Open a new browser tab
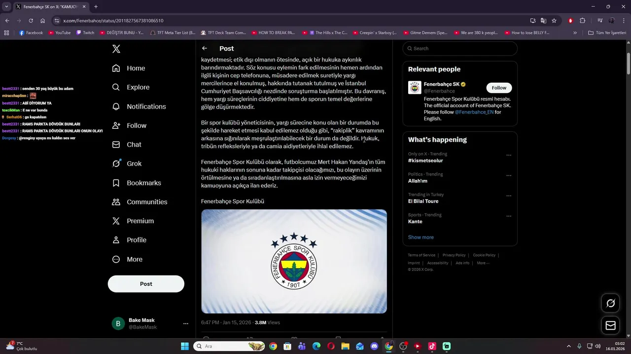The height and width of the screenshot is (354, 631). click(x=96, y=6)
